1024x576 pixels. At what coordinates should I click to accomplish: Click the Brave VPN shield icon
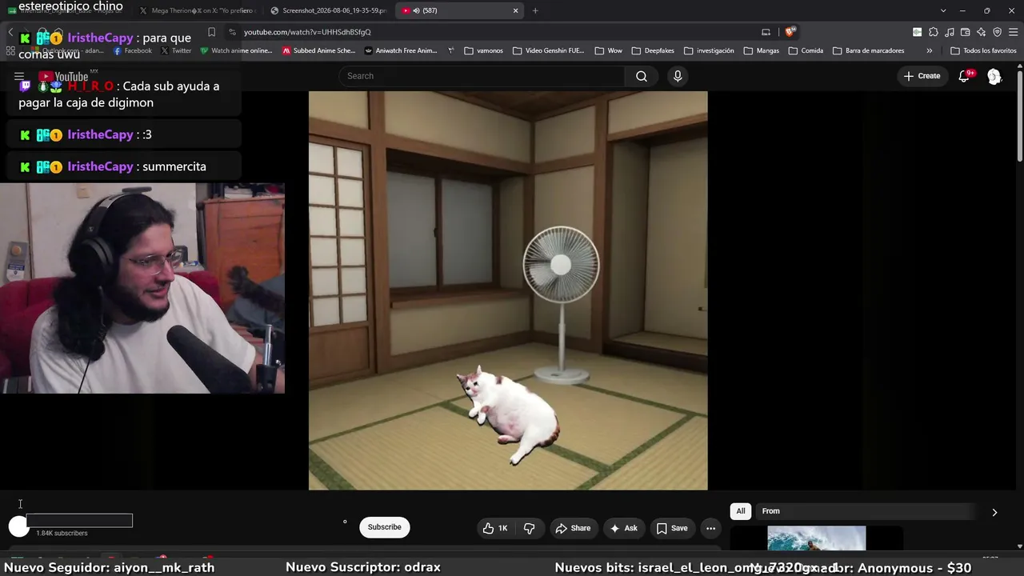pyautogui.click(x=997, y=32)
